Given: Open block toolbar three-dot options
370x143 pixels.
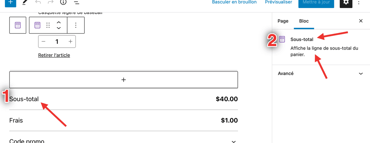Looking at the screenshot, I should click(76, 25).
